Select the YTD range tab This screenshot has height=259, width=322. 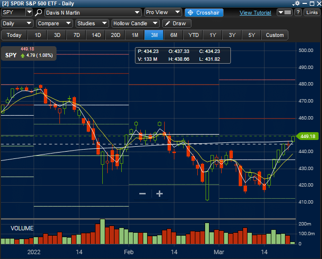click(x=193, y=35)
